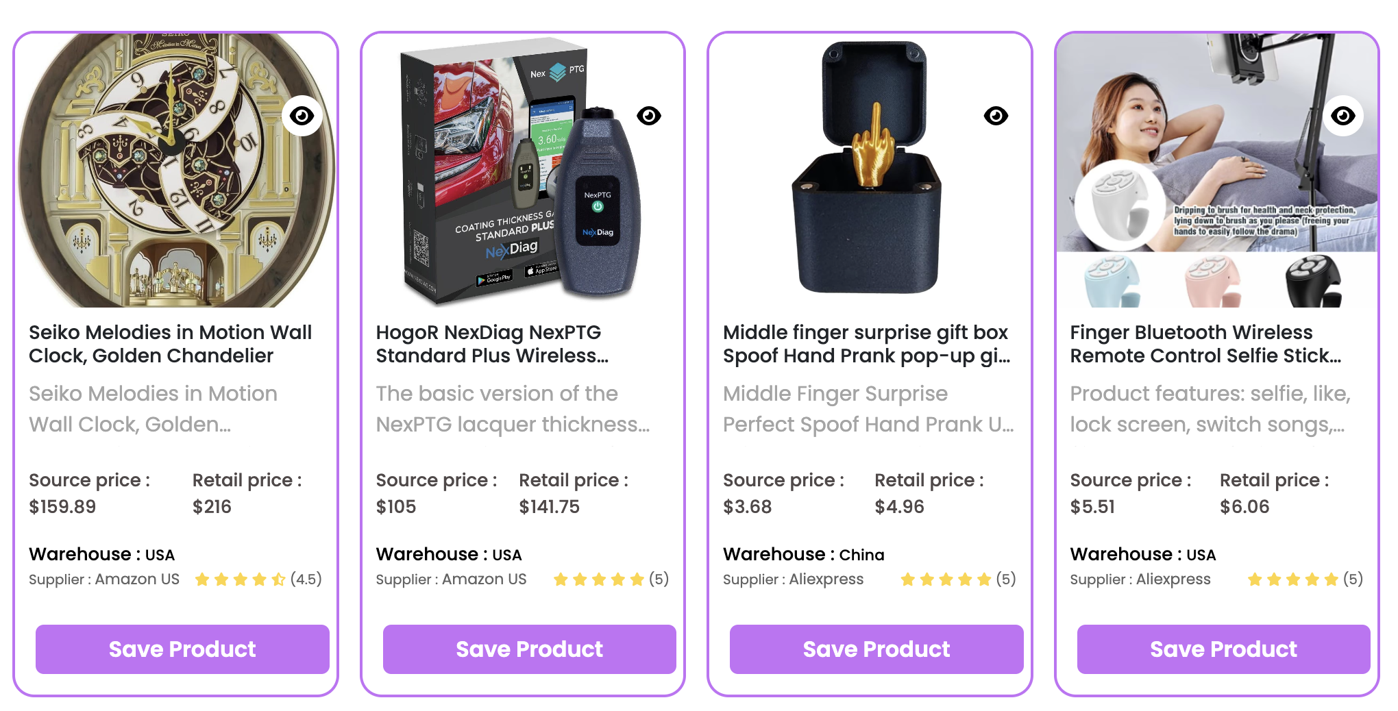The height and width of the screenshot is (711, 1398).
Task: Click eye icon on middle finger gift box
Action: 996,116
